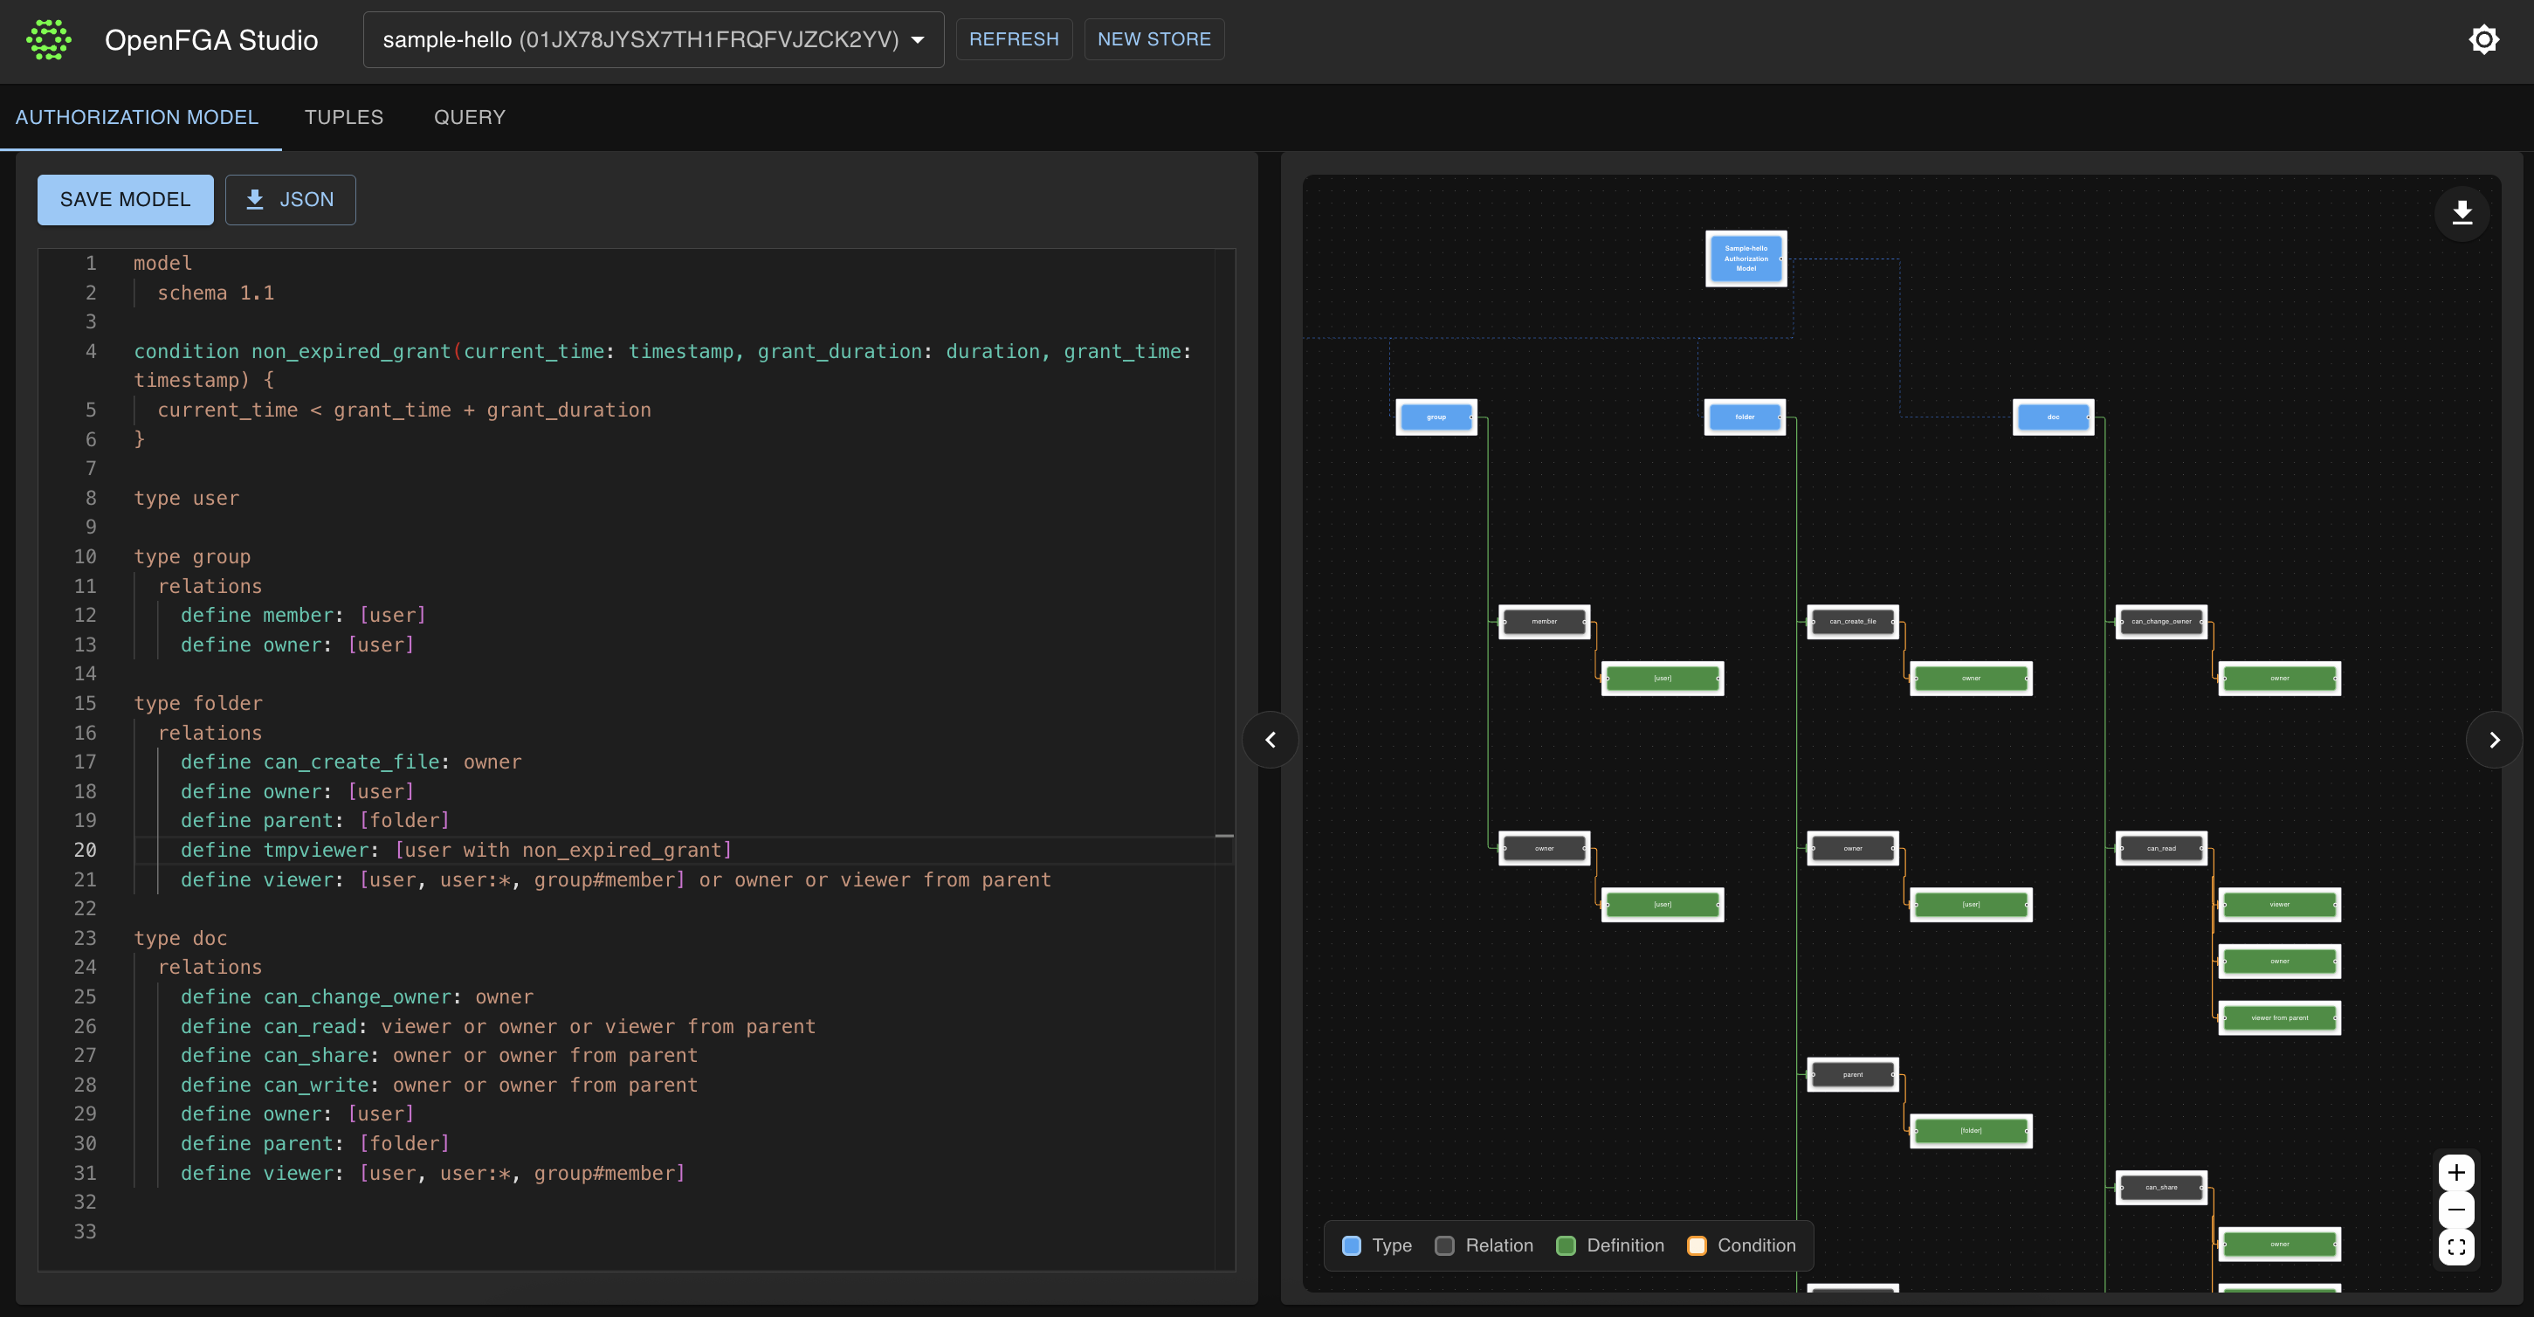The height and width of the screenshot is (1317, 2534).
Task: Select the folder type node in the graph
Action: (x=1744, y=417)
